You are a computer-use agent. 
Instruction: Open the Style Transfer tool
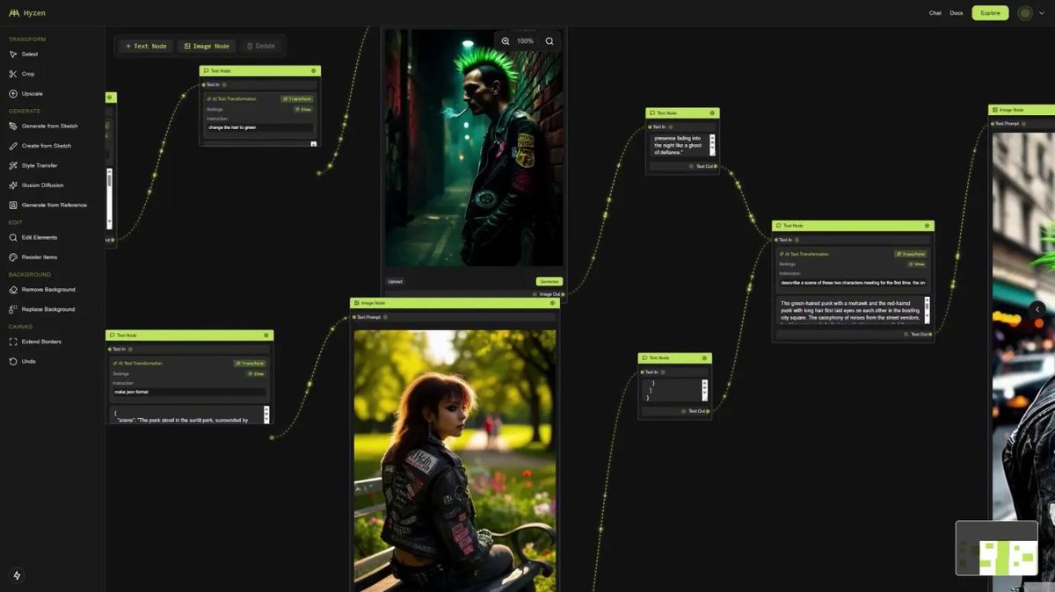(x=33, y=165)
